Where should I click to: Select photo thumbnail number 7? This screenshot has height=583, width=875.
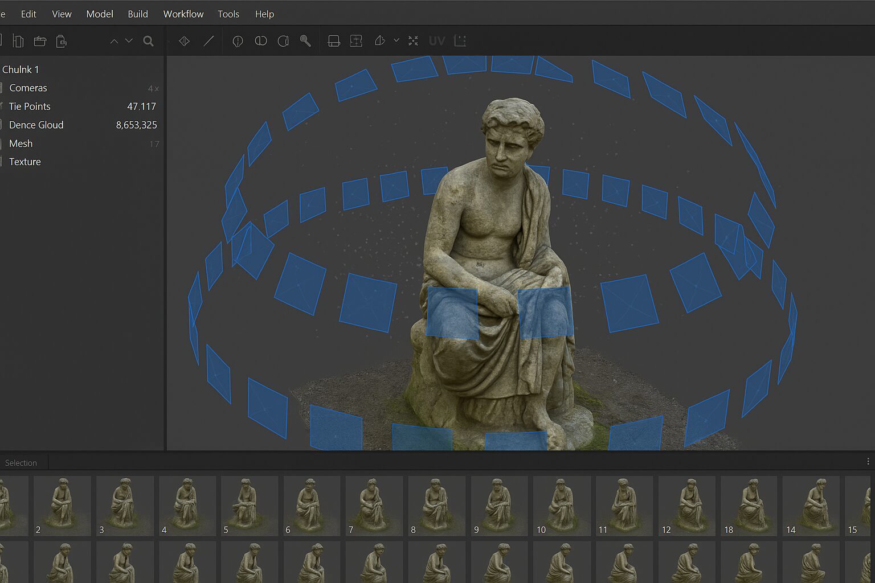coord(374,506)
